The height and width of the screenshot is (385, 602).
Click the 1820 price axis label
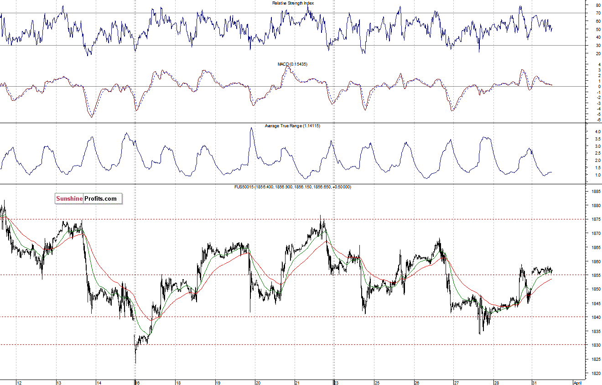click(x=596, y=373)
